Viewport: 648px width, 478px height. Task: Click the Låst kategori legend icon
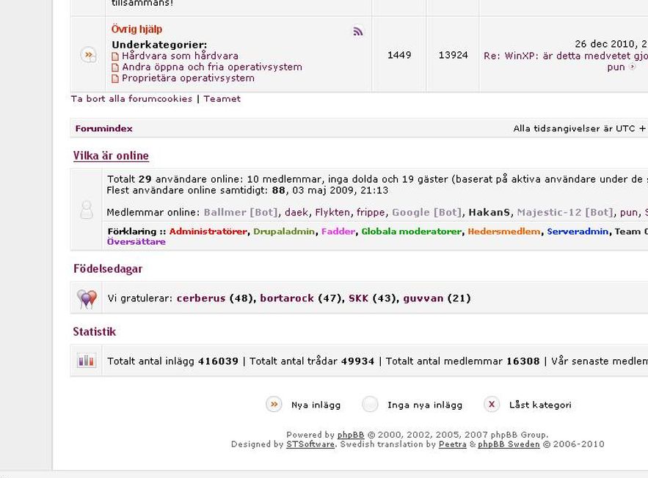[492, 405]
